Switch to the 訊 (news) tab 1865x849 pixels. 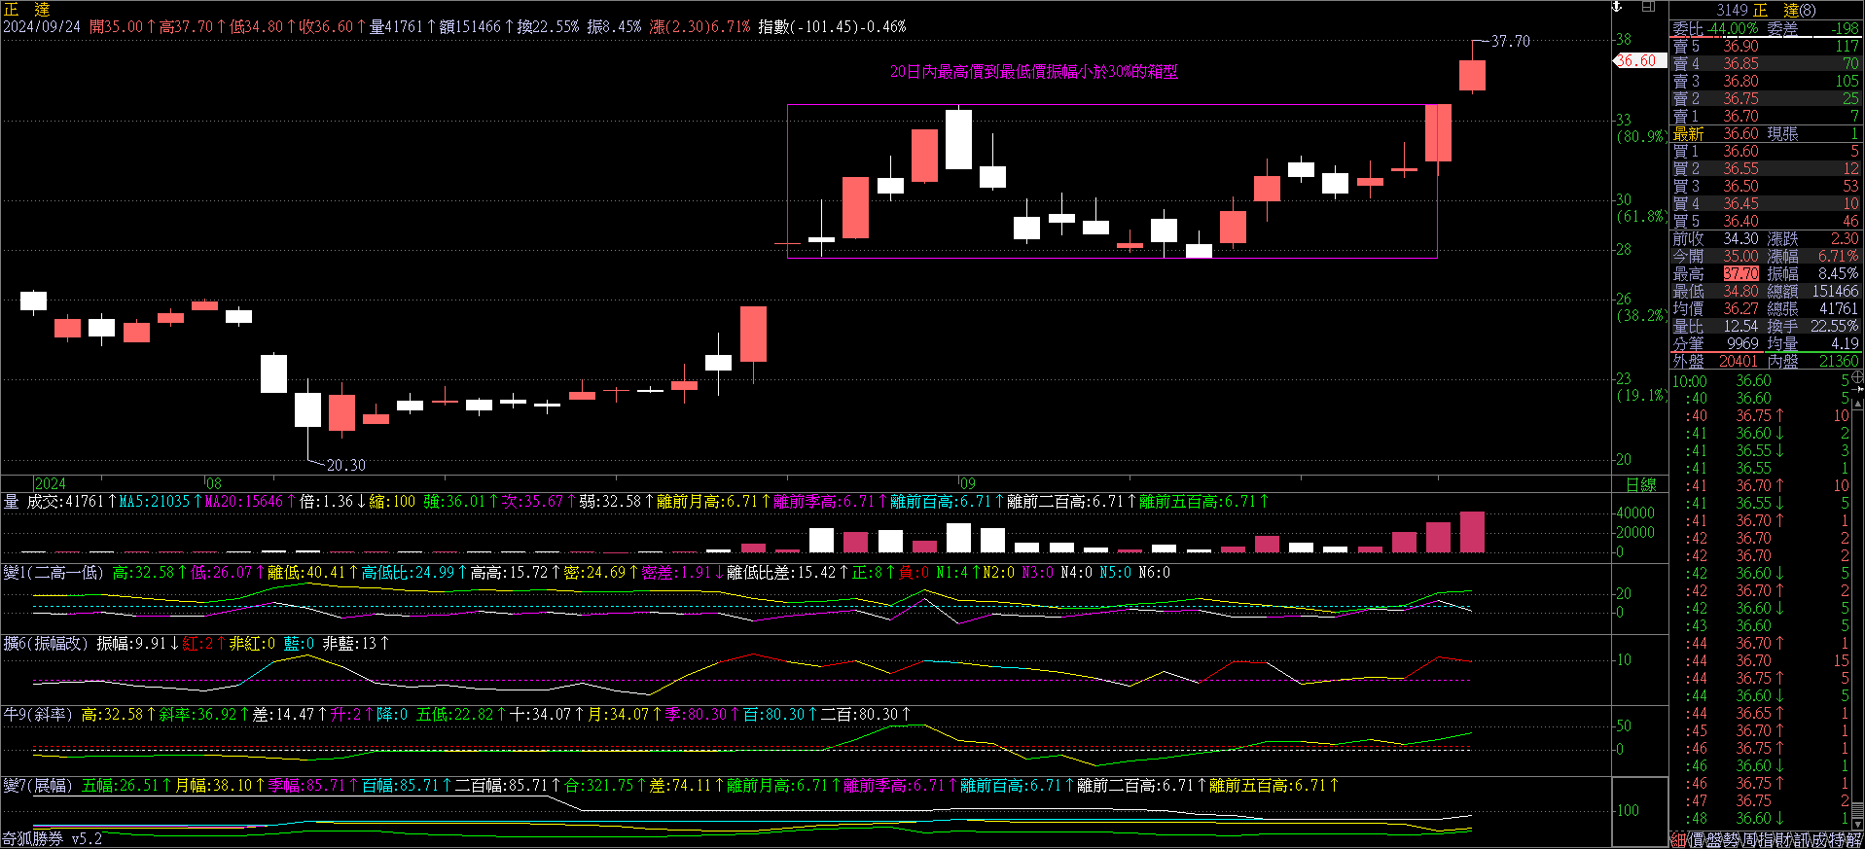coord(1800,839)
